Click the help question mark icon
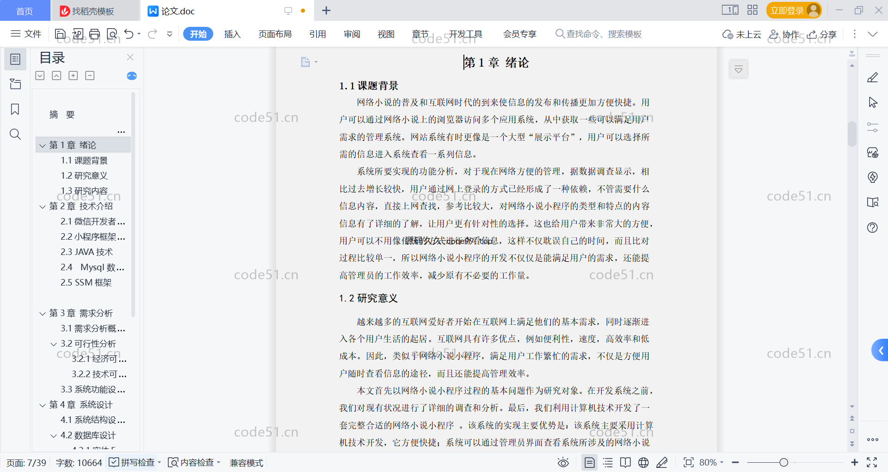This screenshot has height=472, width=888. tap(872, 227)
